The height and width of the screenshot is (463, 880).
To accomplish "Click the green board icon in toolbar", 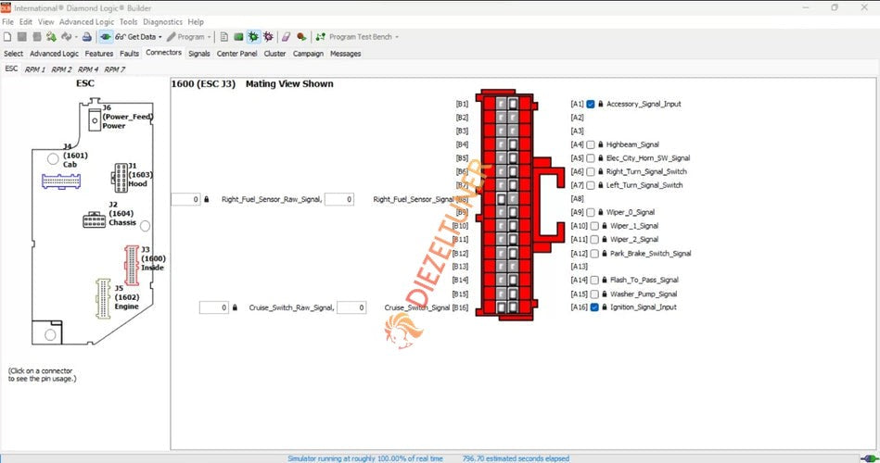I will pyautogui.click(x=238, y=37).
